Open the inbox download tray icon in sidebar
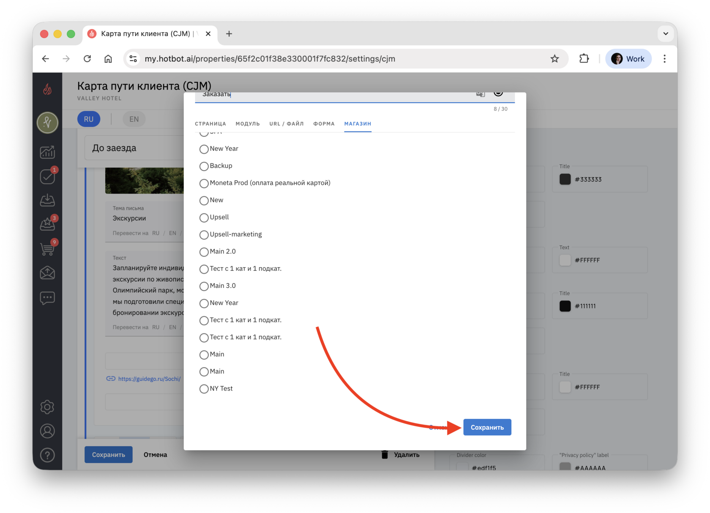This screenshot has height=513, width=710. pos(47,200)
